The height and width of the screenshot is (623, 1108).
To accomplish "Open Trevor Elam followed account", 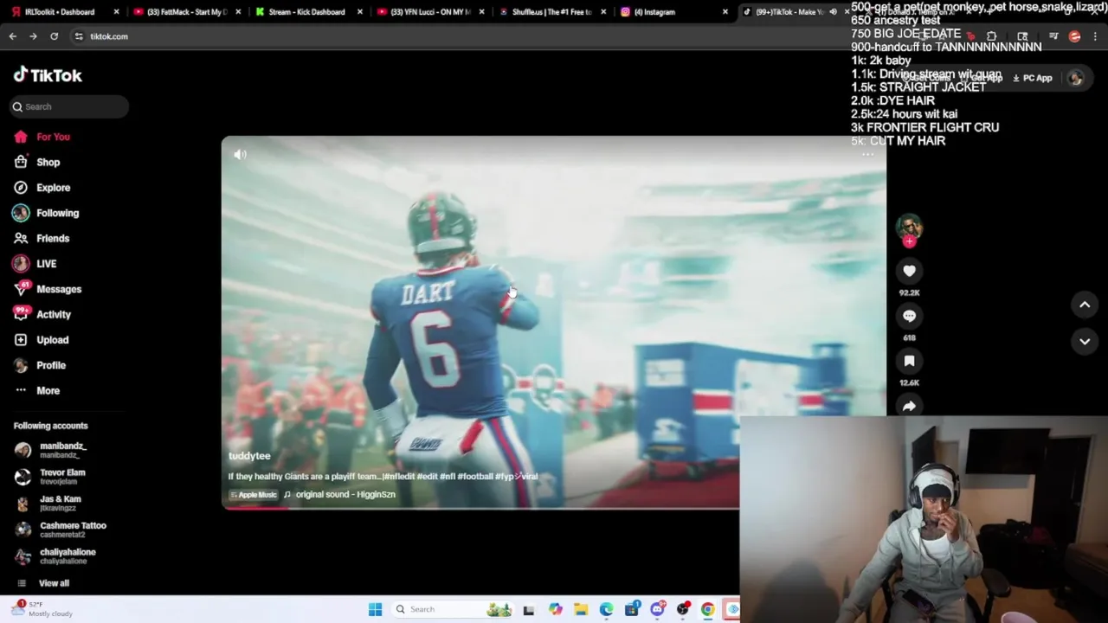I will [51, 476].
